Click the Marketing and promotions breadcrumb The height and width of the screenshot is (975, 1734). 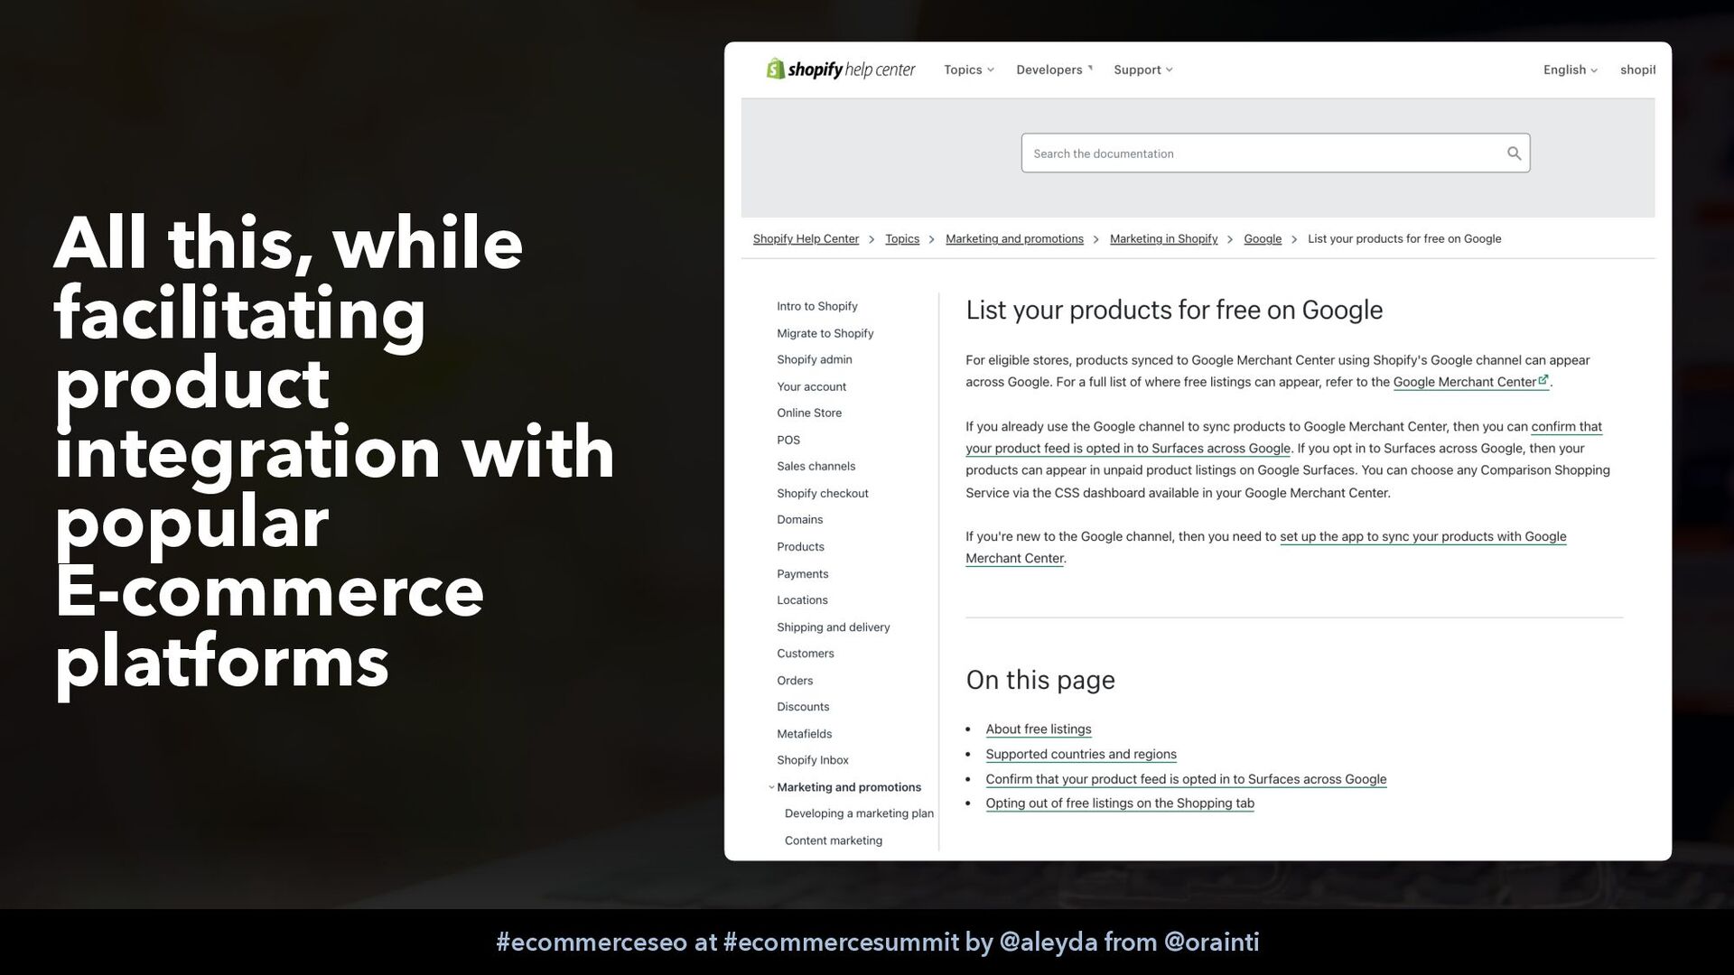(x=1013, y=238)
